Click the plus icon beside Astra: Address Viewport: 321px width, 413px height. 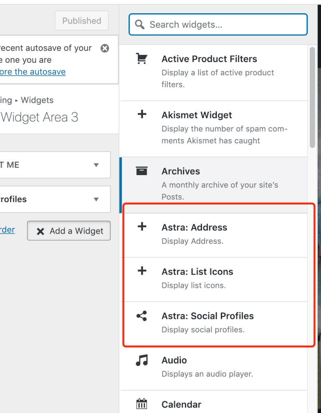[x=141, y=227]
